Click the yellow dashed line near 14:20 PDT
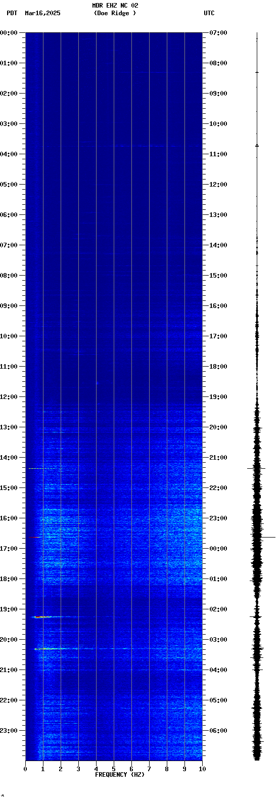Image resolution: width=279 pixels, height=801 pixels. 42,468
